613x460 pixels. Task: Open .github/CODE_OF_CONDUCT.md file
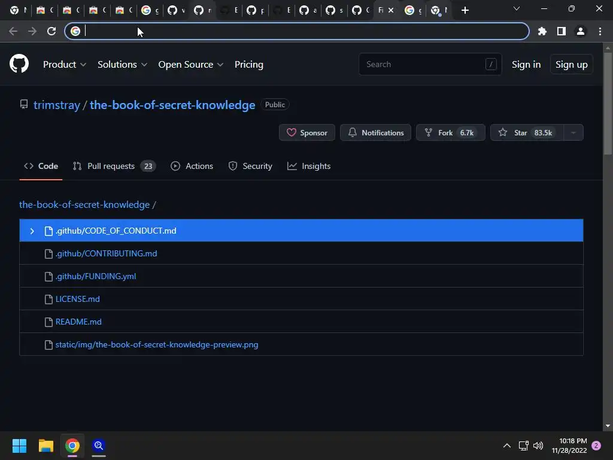click(116, 231)
